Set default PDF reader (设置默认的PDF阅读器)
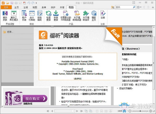Image resolution: width=156 pixels, height=114 pixels. (66, 16)
